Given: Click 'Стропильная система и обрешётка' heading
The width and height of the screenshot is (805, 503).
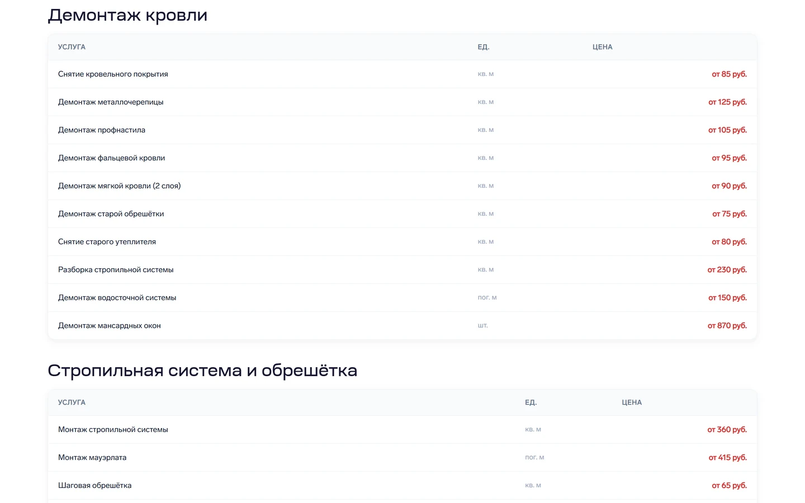Looking at the screenshot, I should pos(202,371).
